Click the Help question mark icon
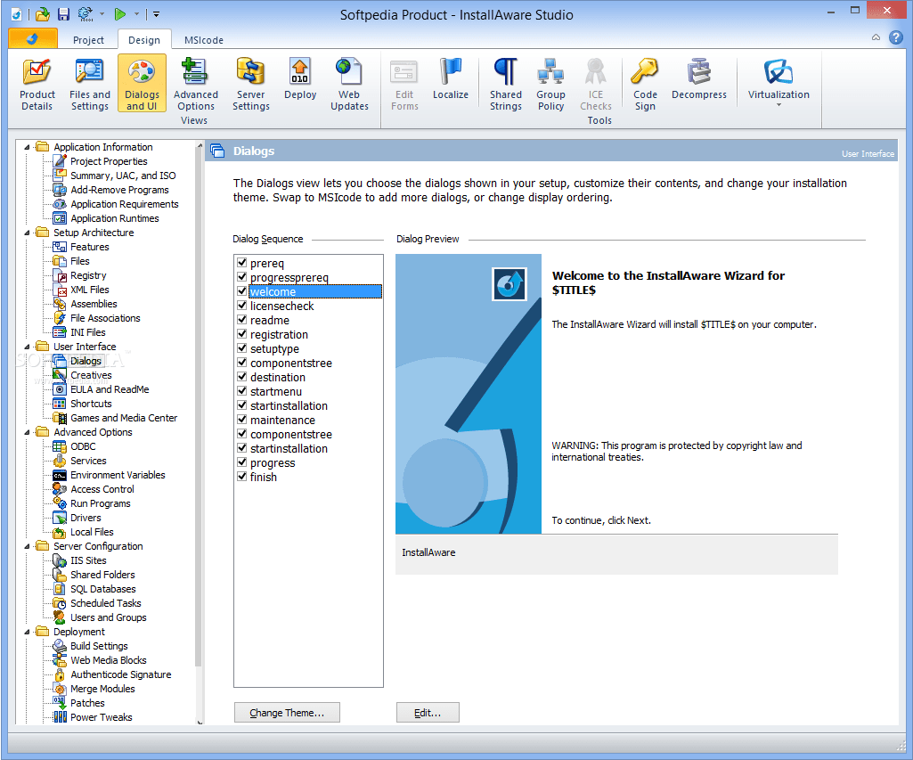Screen dimensions: 913x760 coord(896,37)
